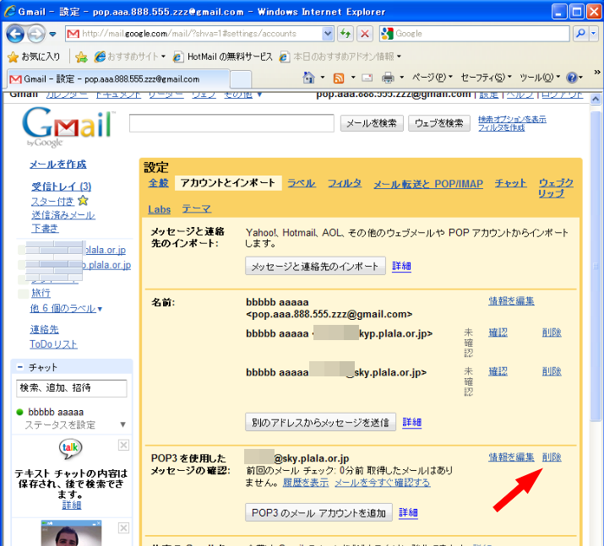Open the セーフティ(S) menu

486,78
